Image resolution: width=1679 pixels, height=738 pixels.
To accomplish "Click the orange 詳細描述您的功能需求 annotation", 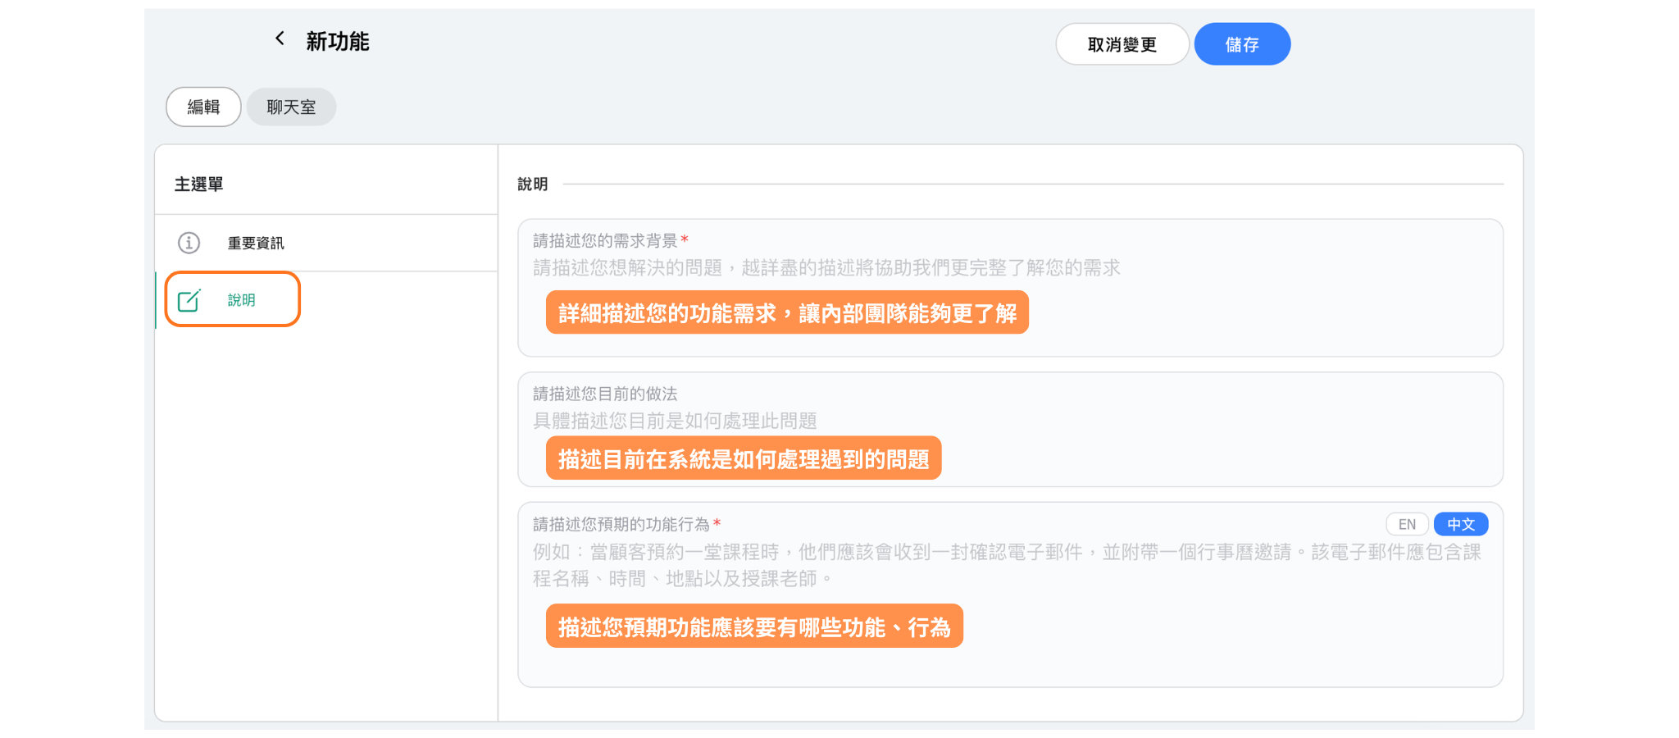I will coord(787,313).
